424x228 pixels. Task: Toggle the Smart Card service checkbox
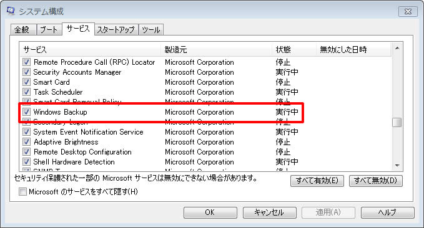pyautogui.click(x=26, y=82)
